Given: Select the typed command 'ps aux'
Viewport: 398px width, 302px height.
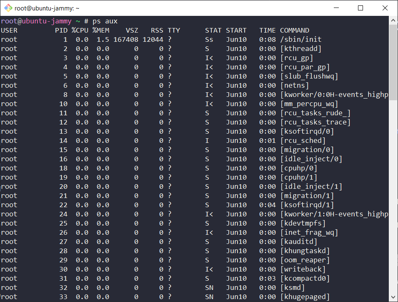Looking at the screenshot, I should click(104, 21).
